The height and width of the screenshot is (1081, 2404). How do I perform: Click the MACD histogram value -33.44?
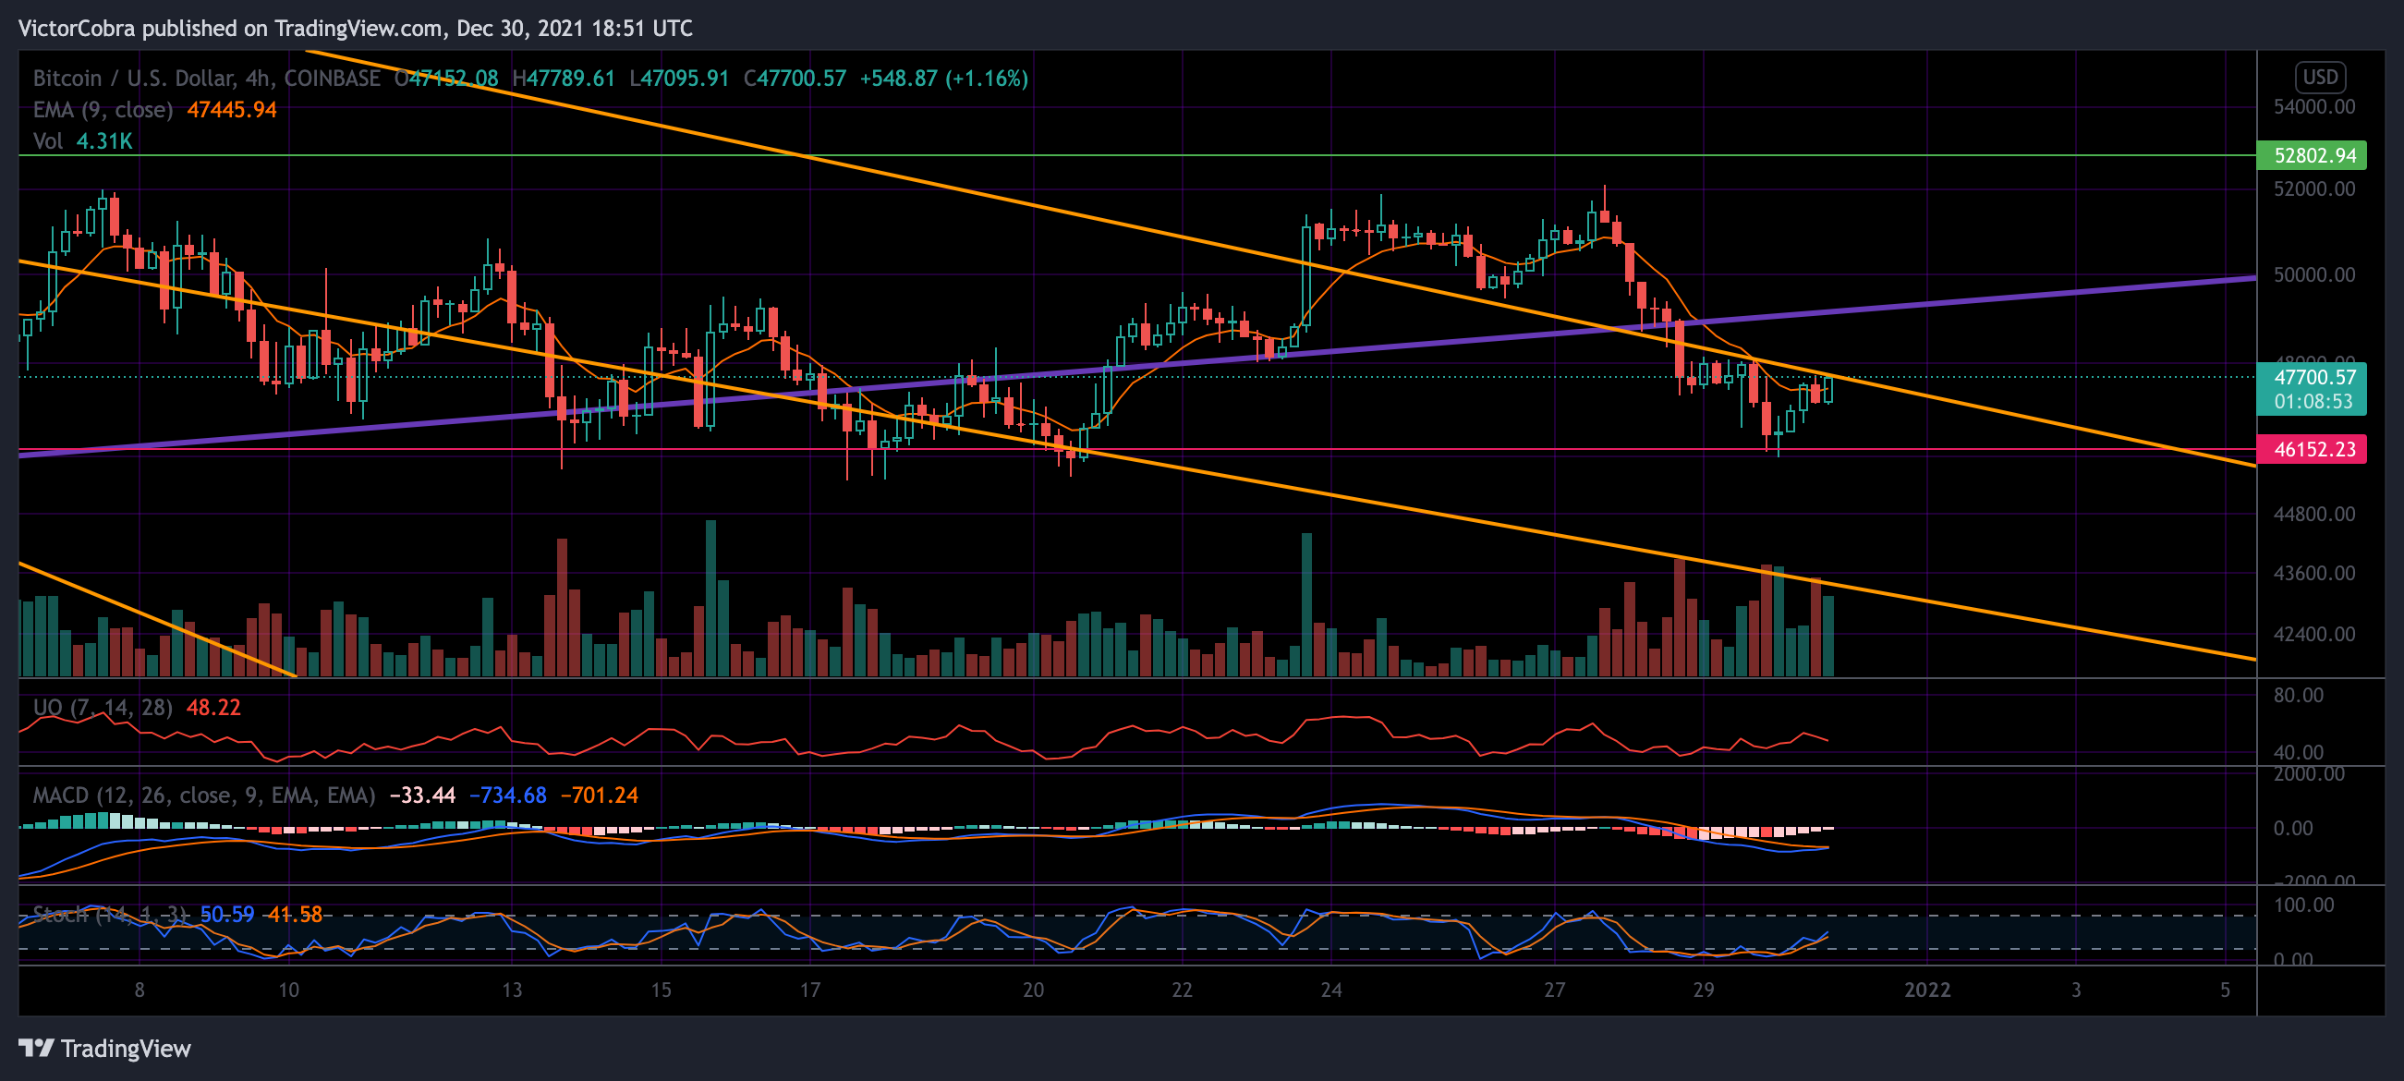422,796
